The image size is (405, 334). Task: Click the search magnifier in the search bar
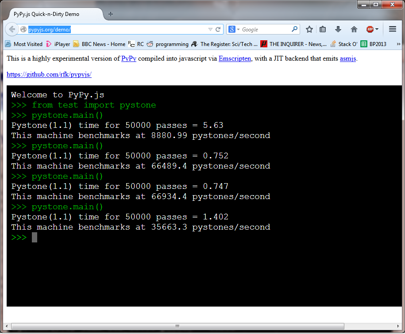point(294,29)
